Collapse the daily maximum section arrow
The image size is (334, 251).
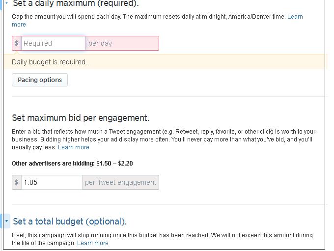tap(6, 3)
